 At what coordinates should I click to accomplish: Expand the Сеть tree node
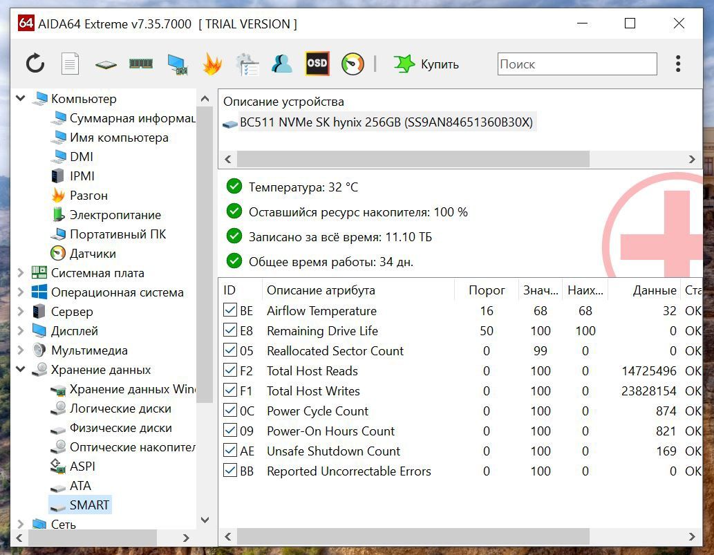(21, 524)
